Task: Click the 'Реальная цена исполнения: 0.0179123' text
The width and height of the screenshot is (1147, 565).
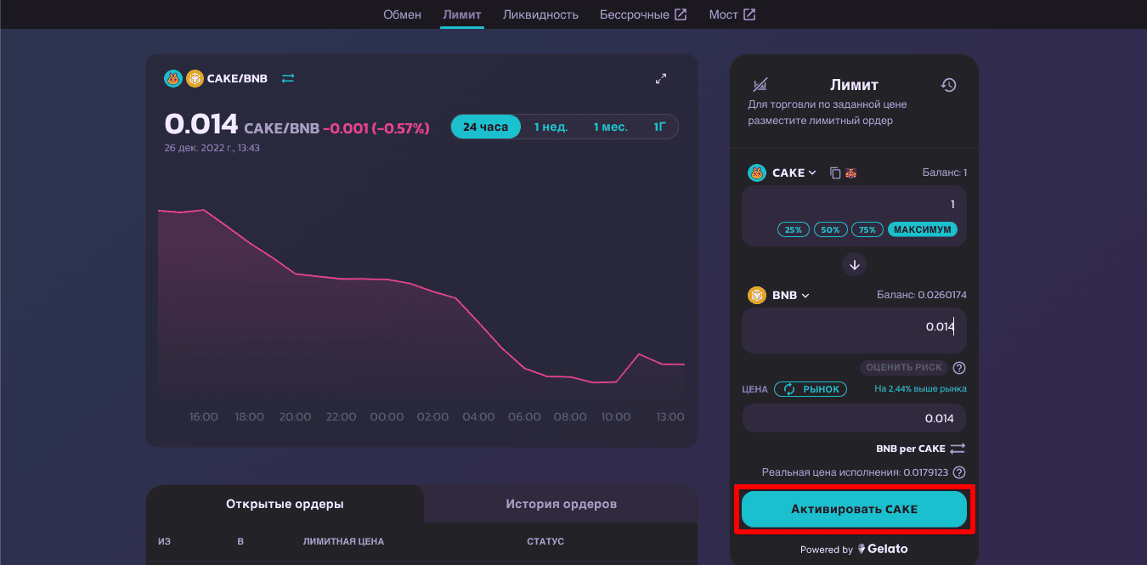Action: [855, 472]
